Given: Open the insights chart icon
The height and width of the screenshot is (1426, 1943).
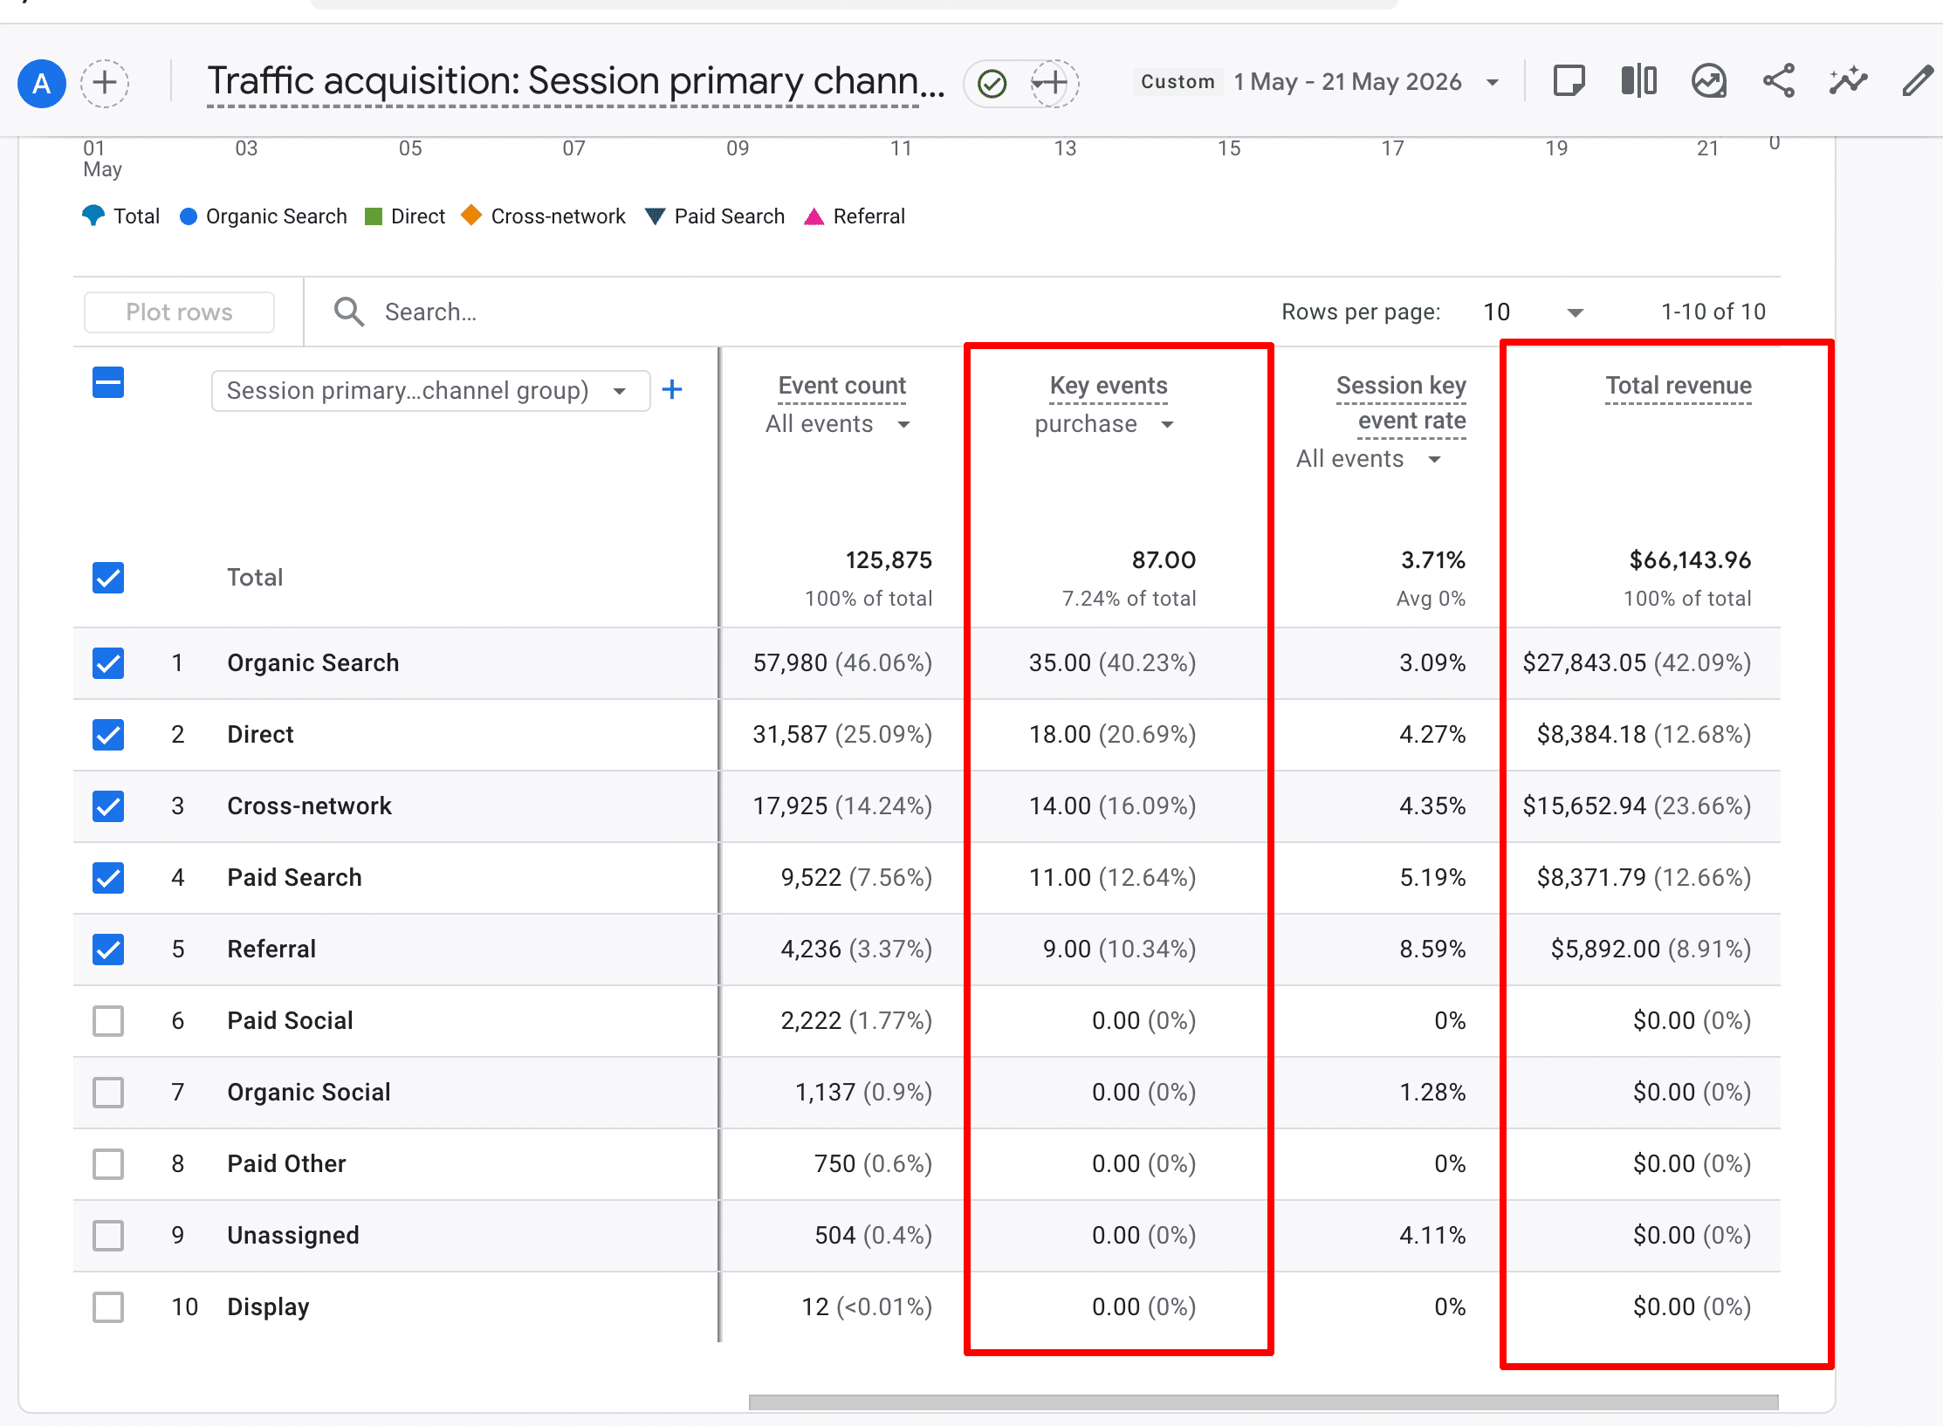Looking at the screenshot, I should [x=1709, y=82].
